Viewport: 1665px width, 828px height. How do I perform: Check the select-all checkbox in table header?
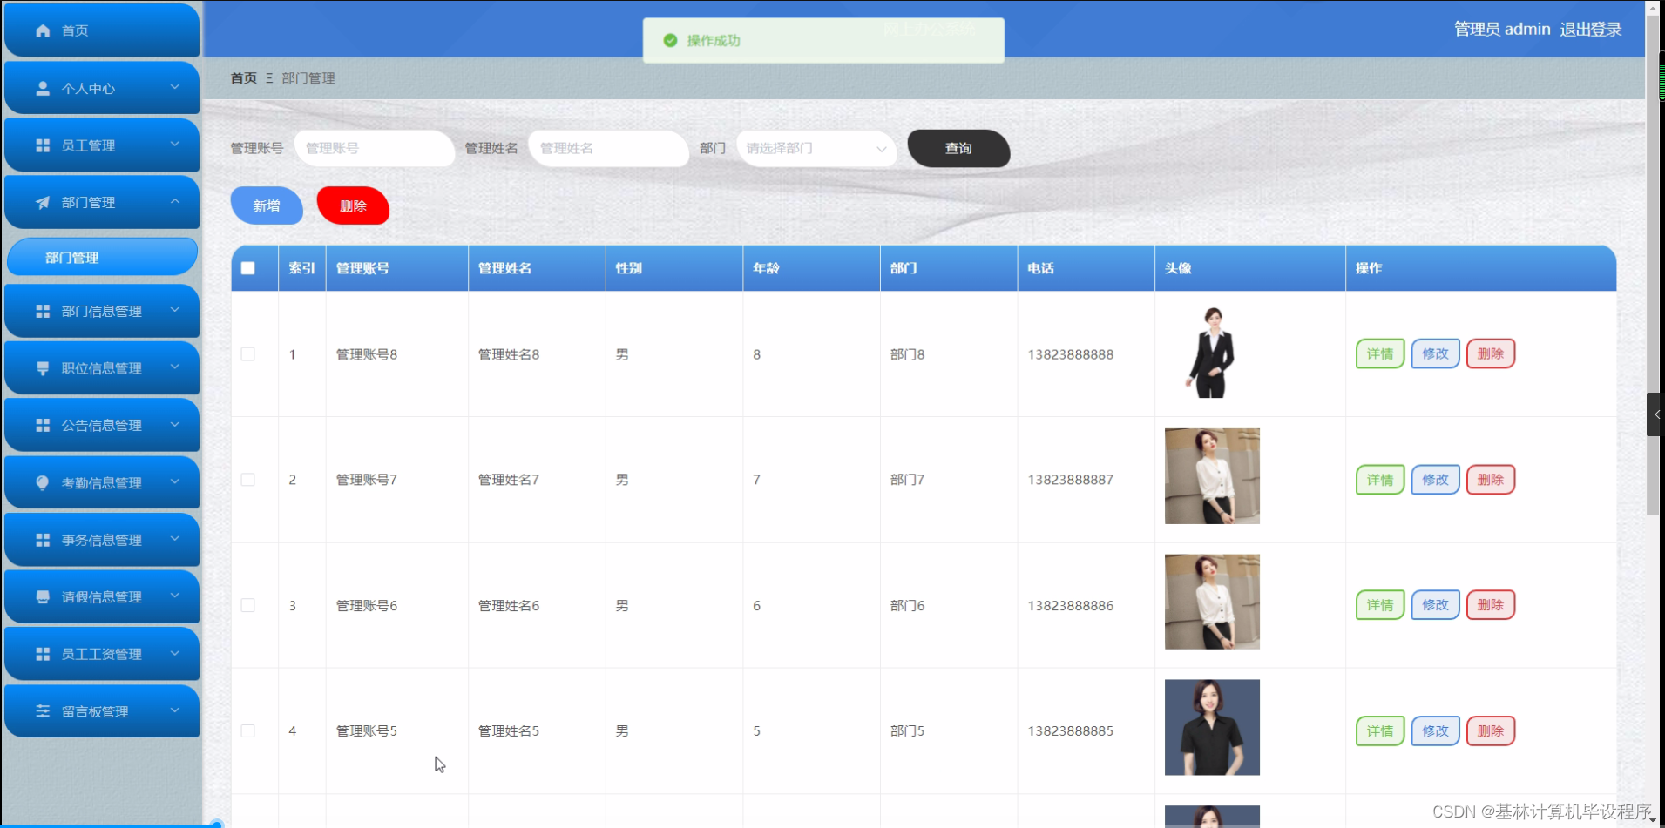(248, 268)
